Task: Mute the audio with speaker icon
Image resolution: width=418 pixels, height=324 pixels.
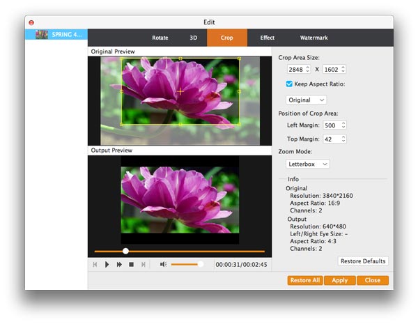Action: [x=163, y=264]
